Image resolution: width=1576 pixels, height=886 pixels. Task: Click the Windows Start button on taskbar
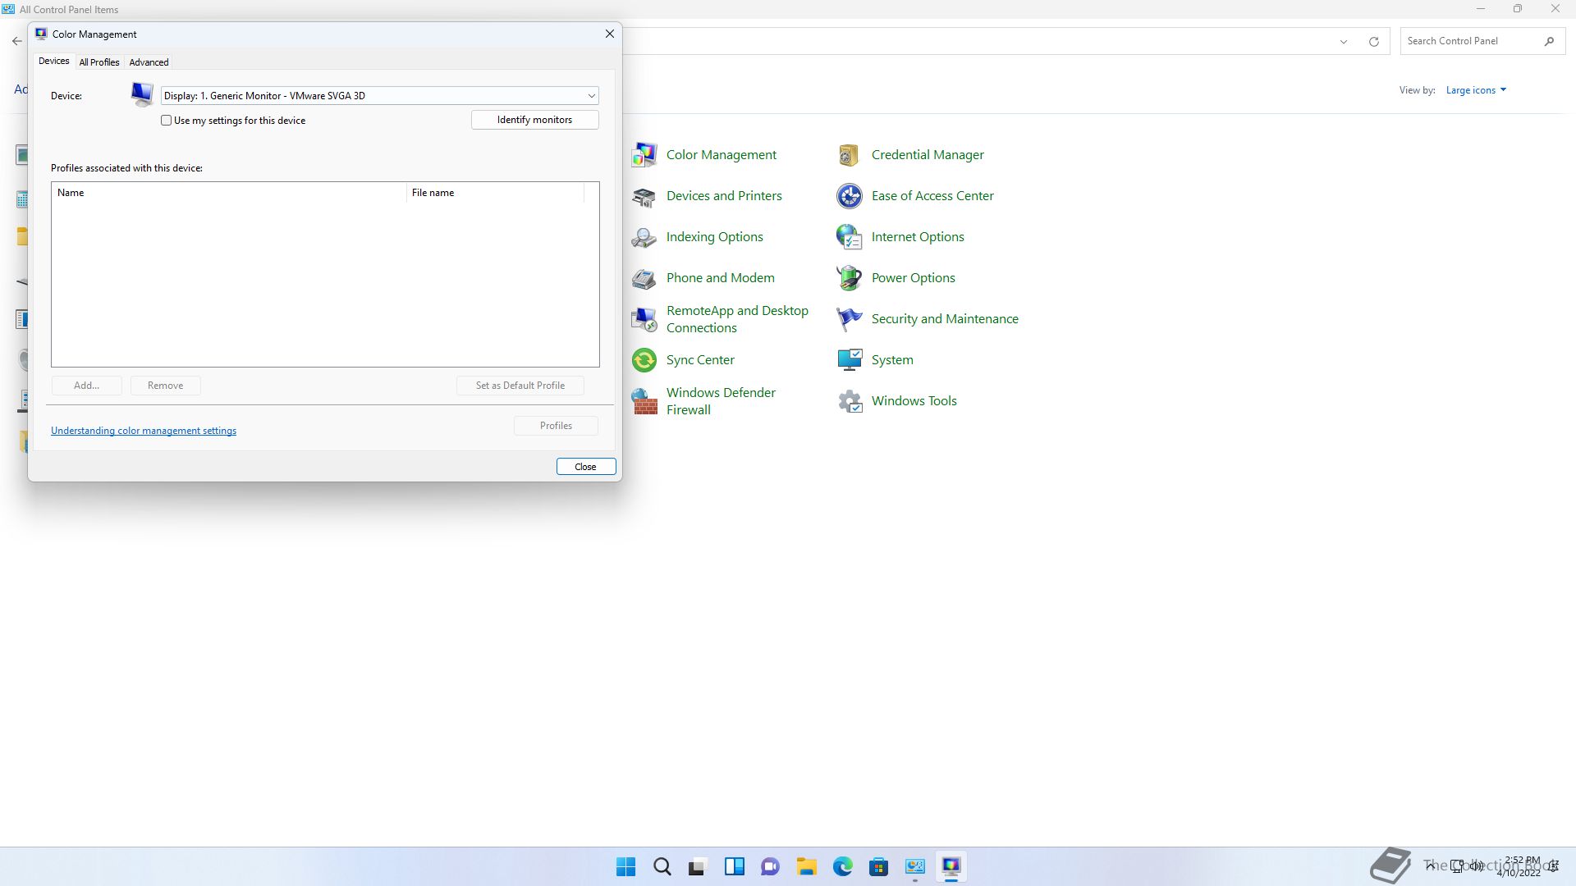point(625,866)
